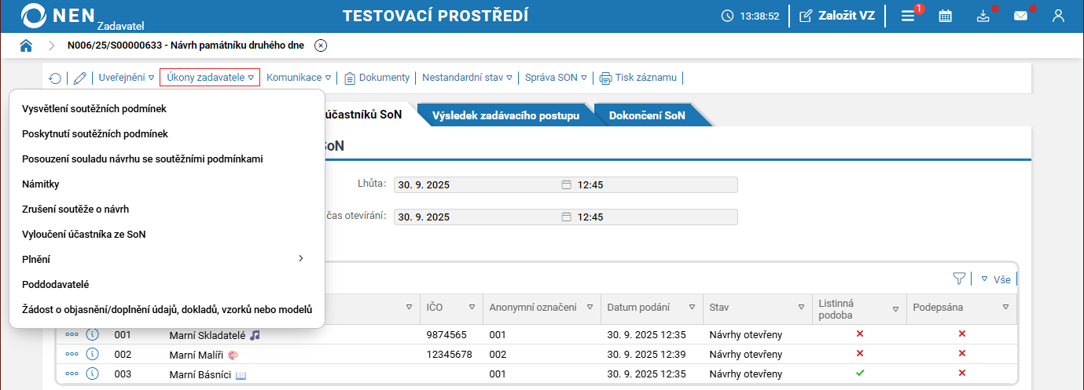
Task: Select Námitky menu item
Action: pyautogui.click(x=167, y=184)
